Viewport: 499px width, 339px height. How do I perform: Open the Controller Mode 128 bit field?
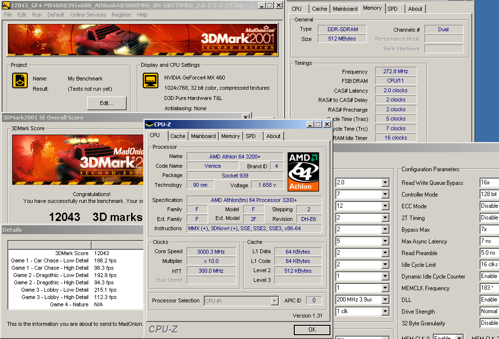tap(489, 194)
